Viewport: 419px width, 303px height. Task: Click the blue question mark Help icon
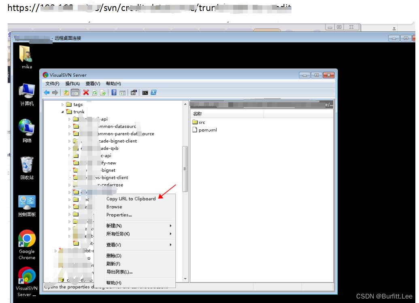click(x=114, y=92)
